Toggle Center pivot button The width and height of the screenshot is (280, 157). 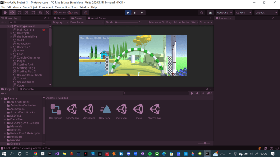[x=59, y=13]
